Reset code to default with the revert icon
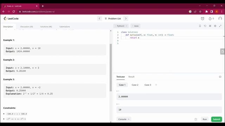The height and width of the screenshot is (126, 225). [x=205, y=26]
